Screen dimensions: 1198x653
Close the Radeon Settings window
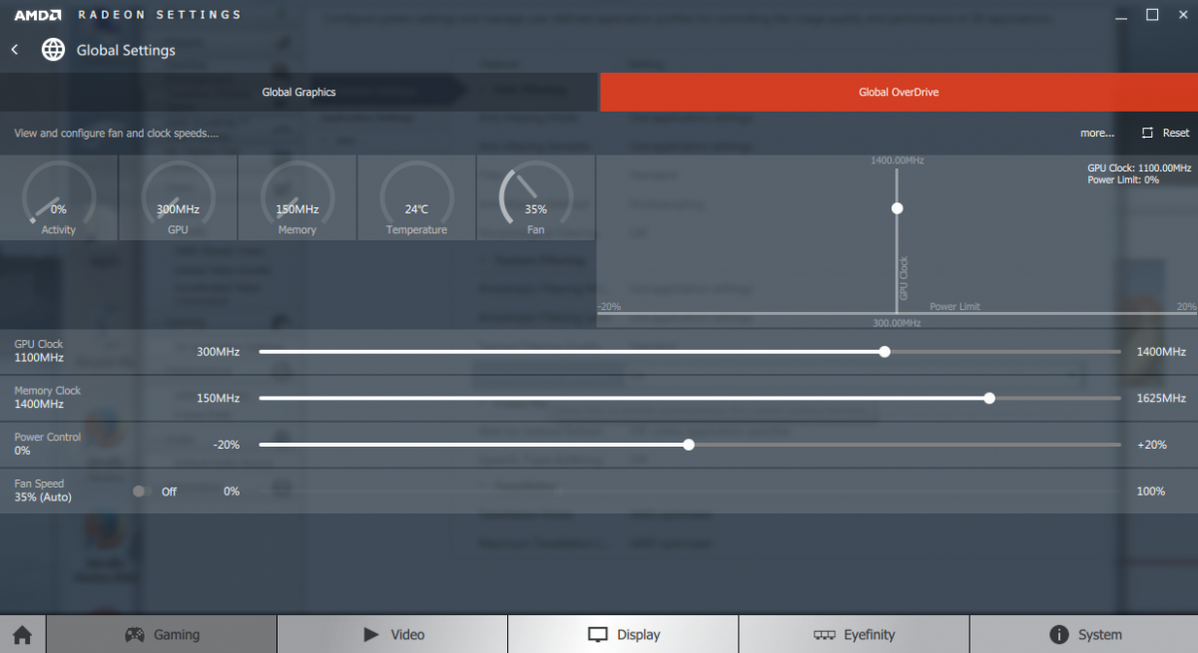pos(1181,15)
